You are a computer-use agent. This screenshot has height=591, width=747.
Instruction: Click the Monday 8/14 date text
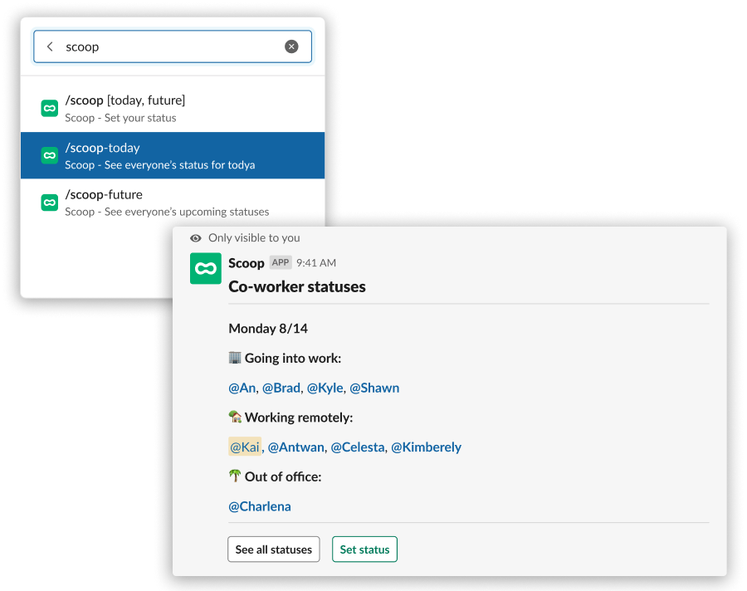tap(268, 329)
